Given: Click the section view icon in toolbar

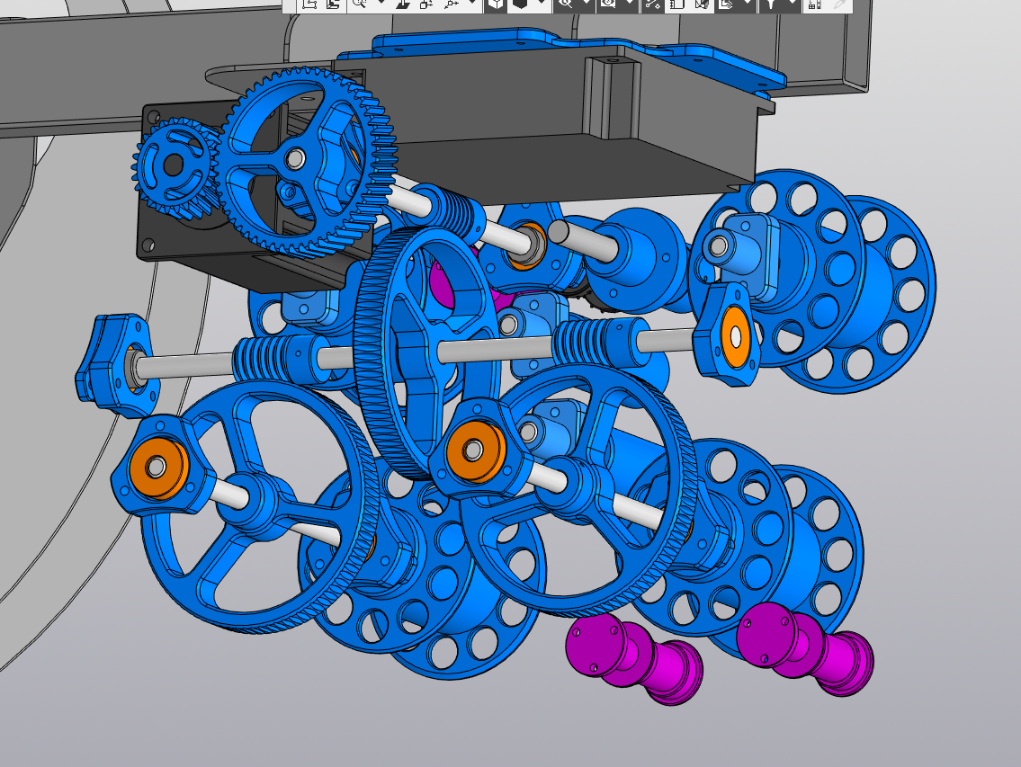Looking at the screenshot, I should [x=702, y=4].
